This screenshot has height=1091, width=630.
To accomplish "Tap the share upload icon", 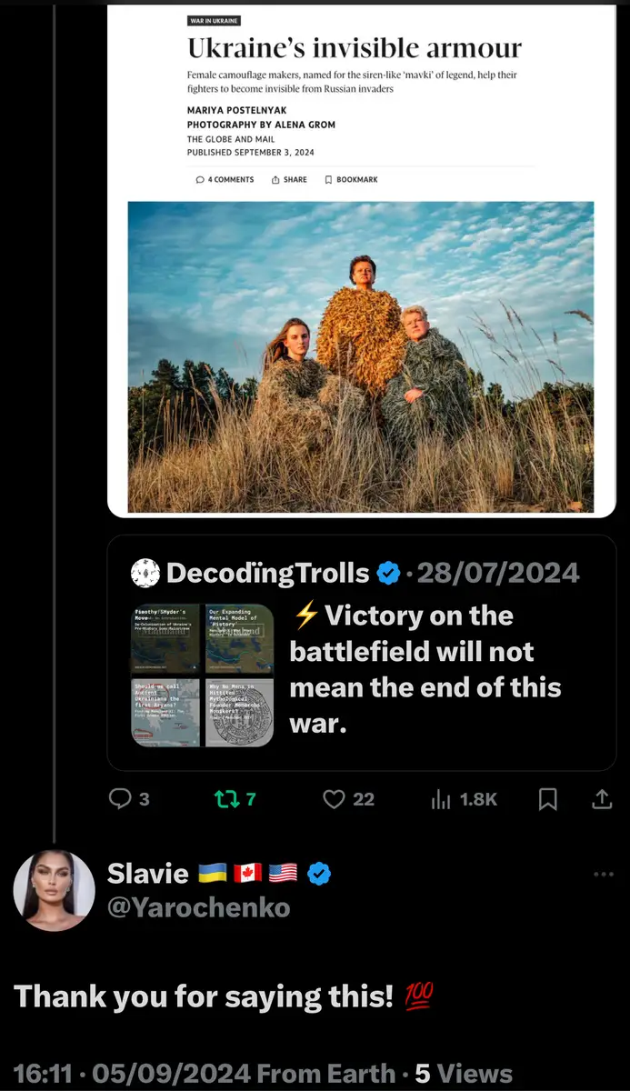I will (x=601, y=798).
